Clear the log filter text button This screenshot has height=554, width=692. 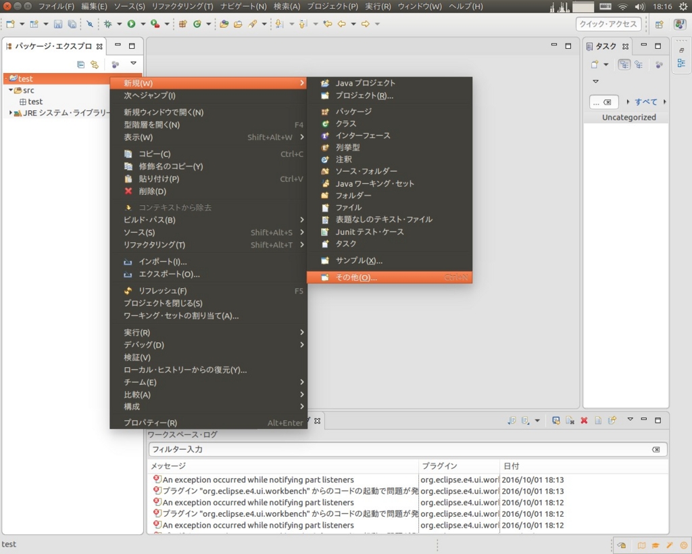point(656,450)
